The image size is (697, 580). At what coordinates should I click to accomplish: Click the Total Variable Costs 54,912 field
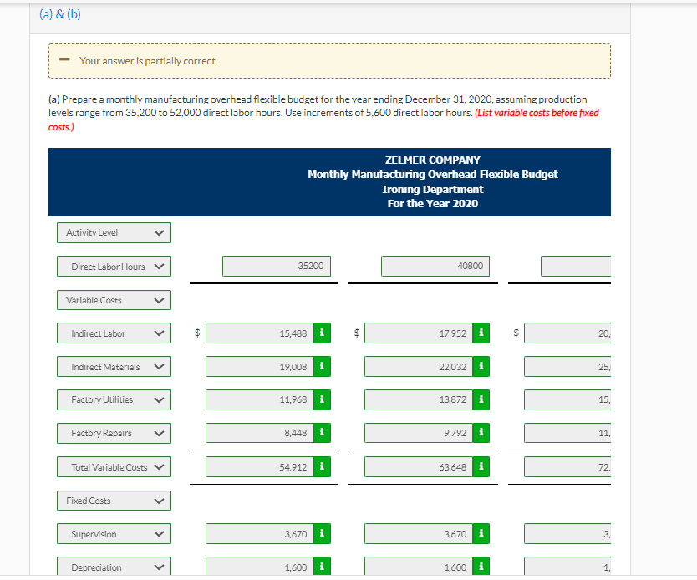(x=260, y=466)
